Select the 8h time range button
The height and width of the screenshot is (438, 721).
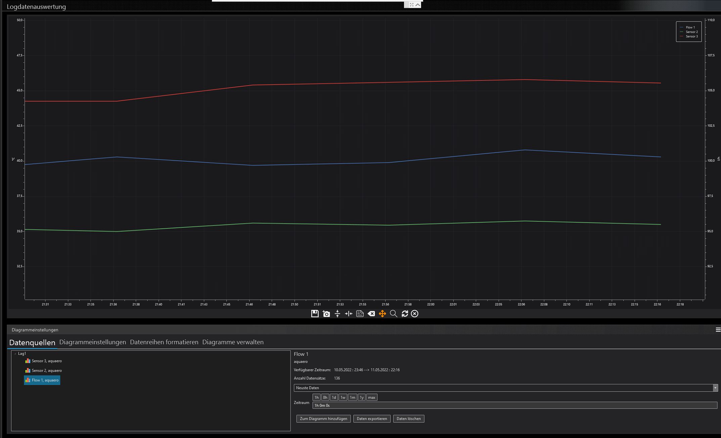(x=325, y=397)
